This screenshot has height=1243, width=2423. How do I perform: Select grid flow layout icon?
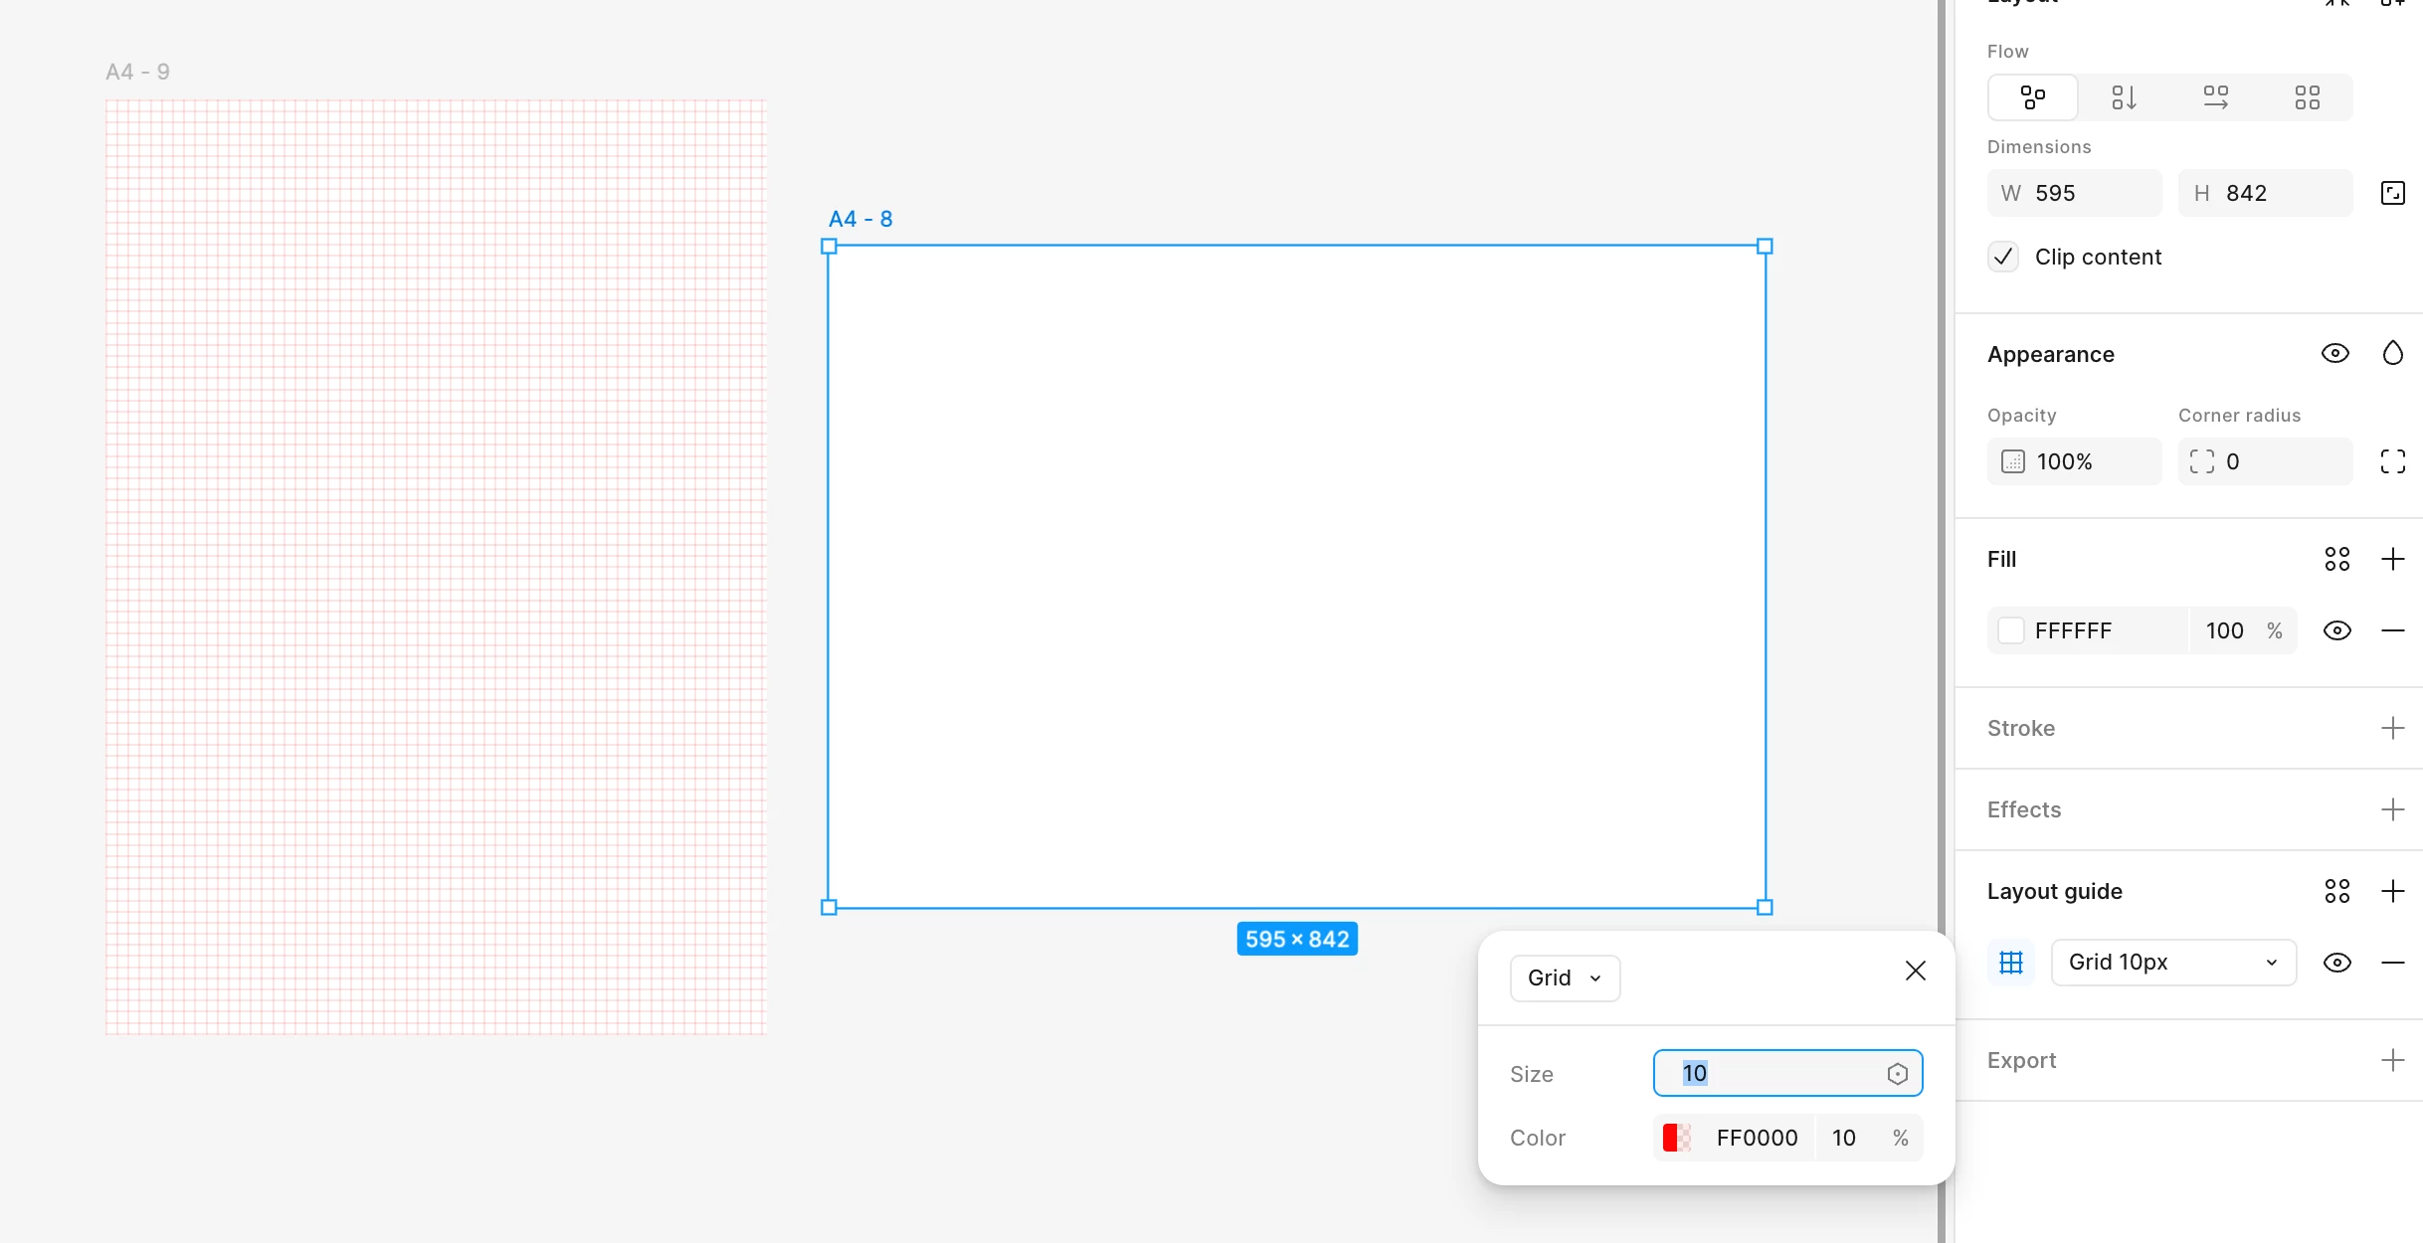pyautogui.click(x=2307, y=97)
